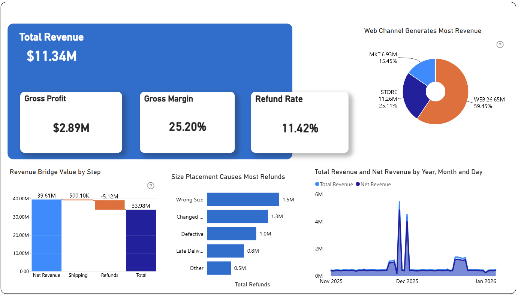Click the 39.61M data label
518x295 pixels.
46,195
